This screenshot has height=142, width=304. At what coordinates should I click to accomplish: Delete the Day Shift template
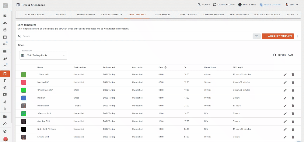[x=293, y=98]
